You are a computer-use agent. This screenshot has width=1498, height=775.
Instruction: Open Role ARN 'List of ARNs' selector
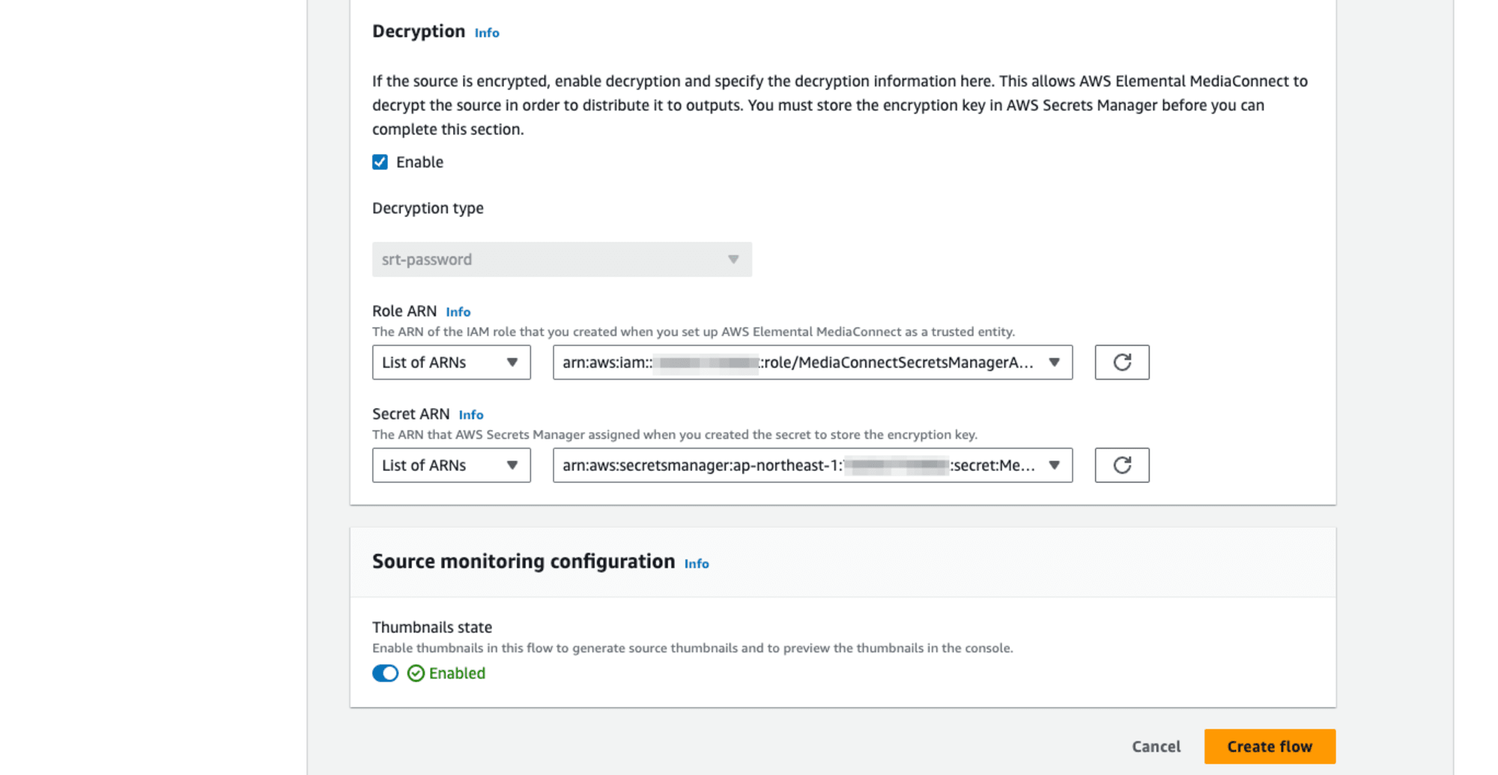click(x=451, y=362)
